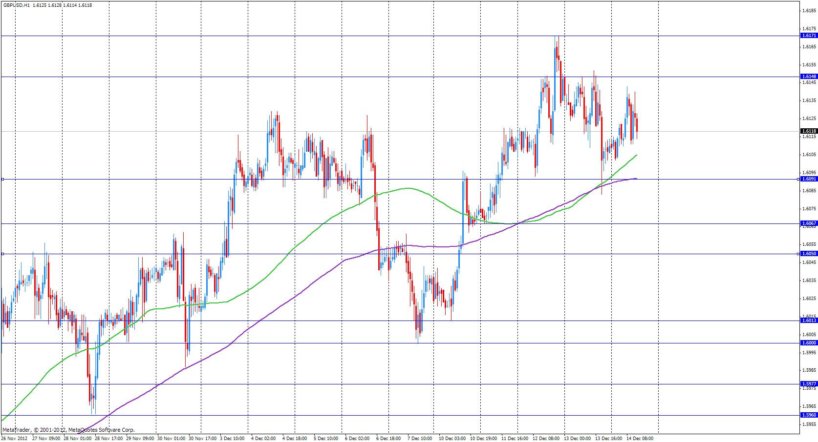Select the blue horizontal line at 1.6067

coord(400,223)
